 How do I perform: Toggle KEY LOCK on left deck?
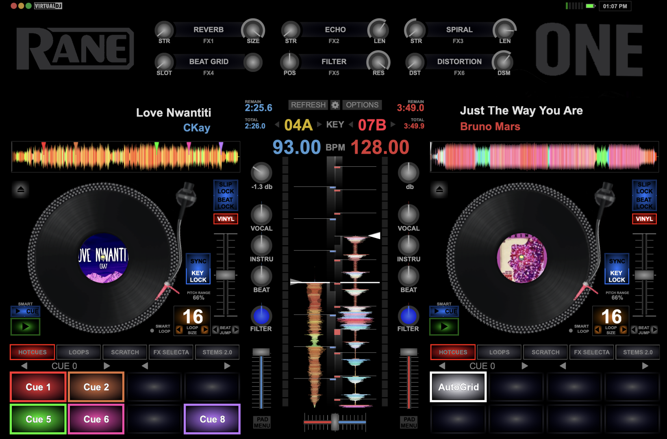[198, 276]
